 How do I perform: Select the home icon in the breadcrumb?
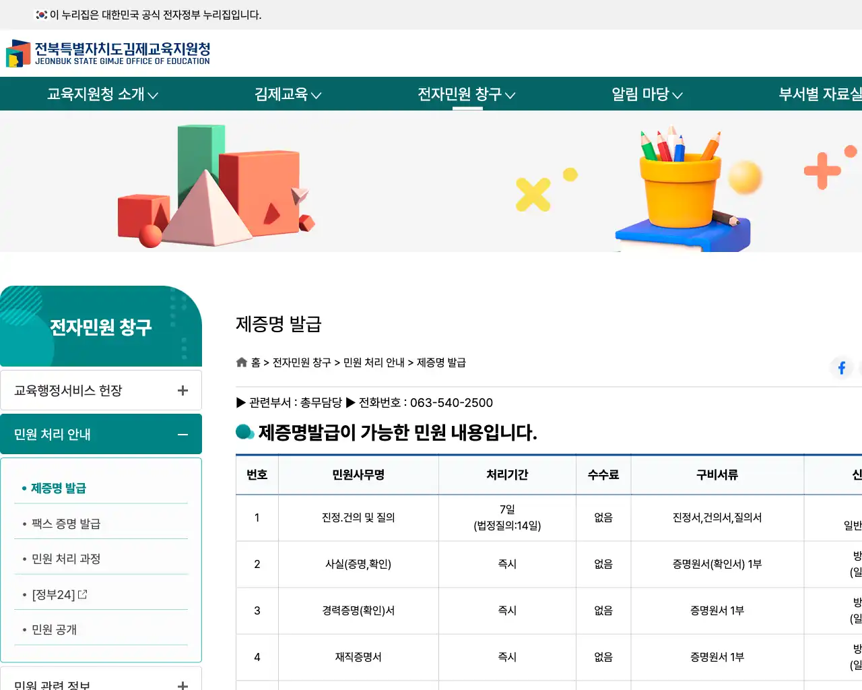coord(241,362)
